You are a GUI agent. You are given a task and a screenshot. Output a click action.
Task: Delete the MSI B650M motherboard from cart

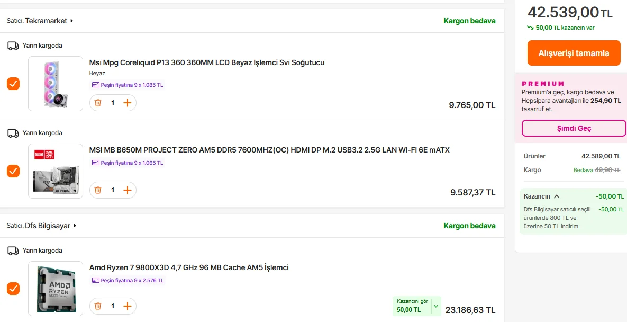98,190
